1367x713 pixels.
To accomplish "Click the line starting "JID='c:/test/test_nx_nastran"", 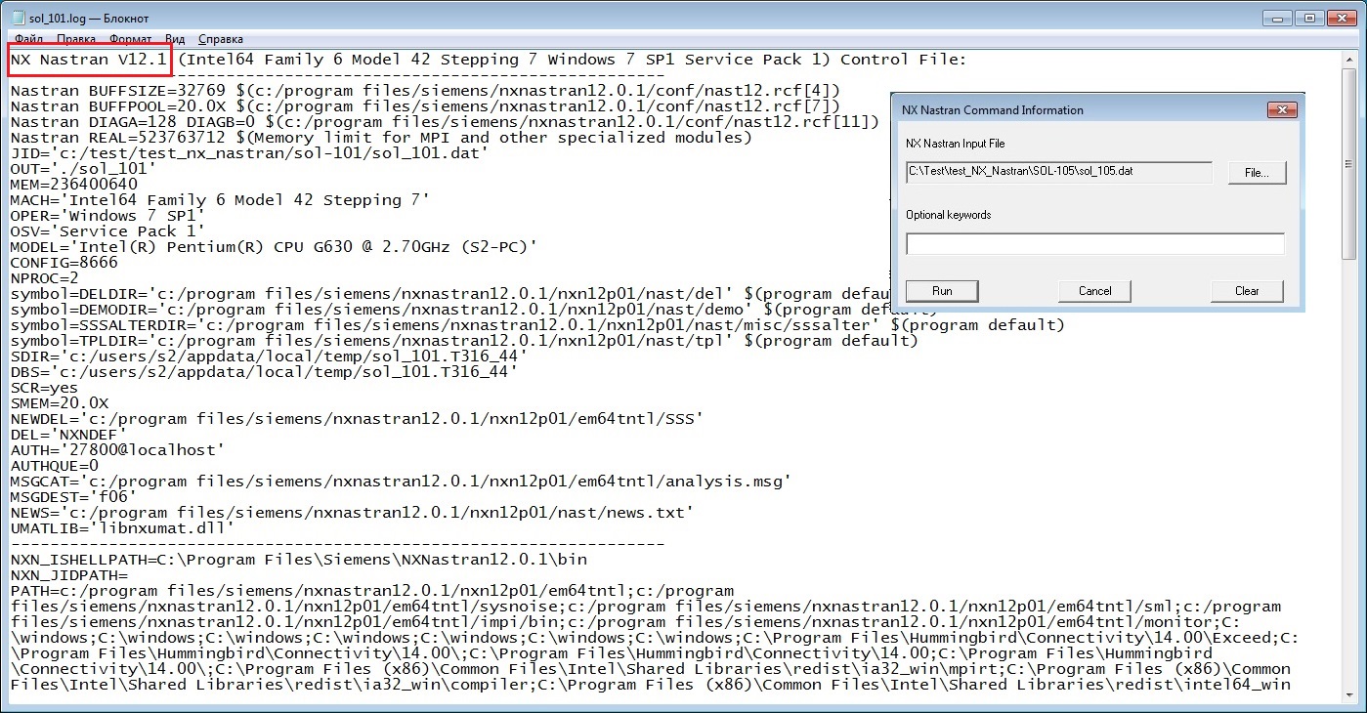I will (x=249, y=153).
